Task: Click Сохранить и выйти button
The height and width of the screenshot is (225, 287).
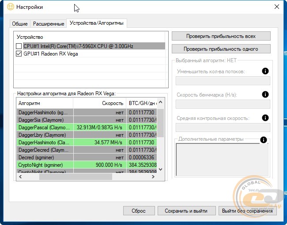Action: (186, 211)
